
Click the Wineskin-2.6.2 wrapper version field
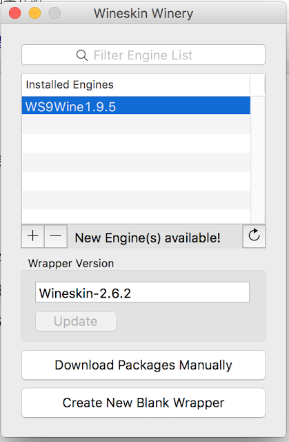coord(142,292)
